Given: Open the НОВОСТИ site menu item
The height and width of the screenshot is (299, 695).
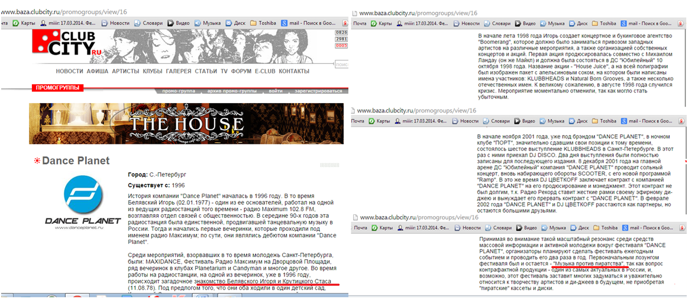Looking at the screenshot, I should coord(70,71).
